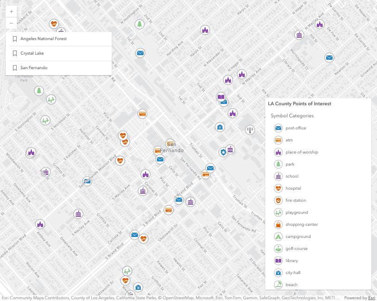377x301 pixels.
Task: Select the Crystal Lake bookmark
Action: (32, 53)
